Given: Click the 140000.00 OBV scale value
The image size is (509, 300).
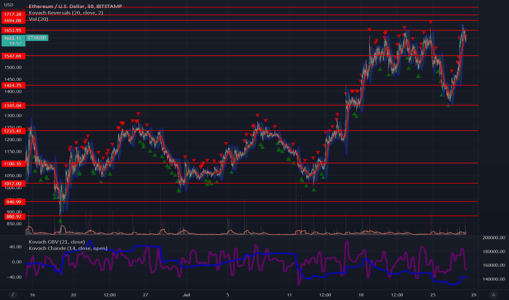Looking at the screenshot, I should click(x=493, y=279).
